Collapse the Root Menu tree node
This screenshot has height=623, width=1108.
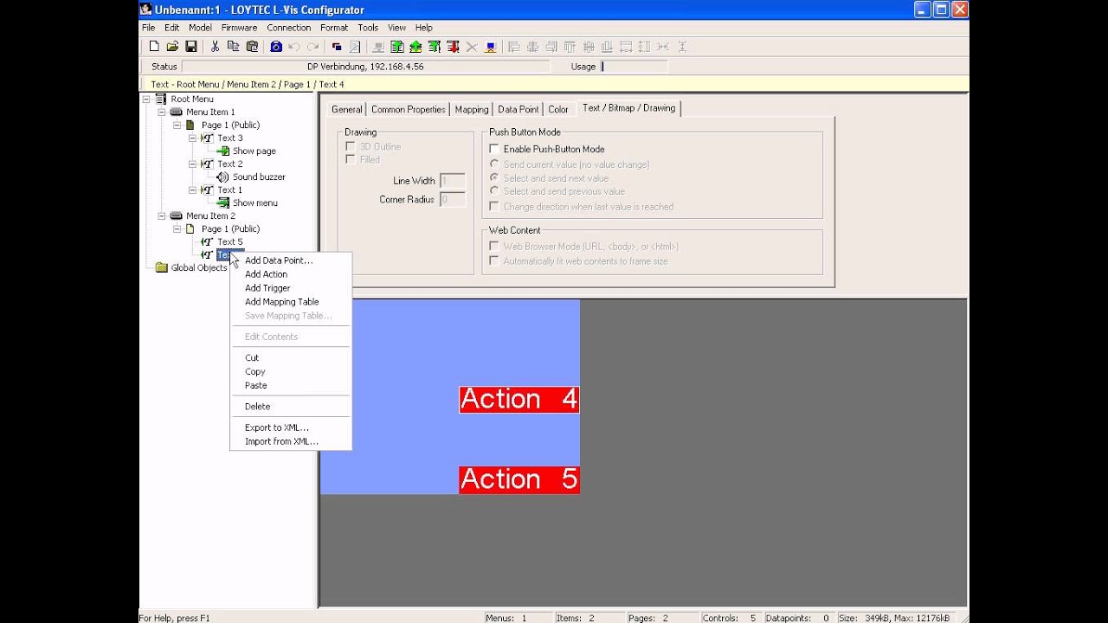click(x=146, y=99)
